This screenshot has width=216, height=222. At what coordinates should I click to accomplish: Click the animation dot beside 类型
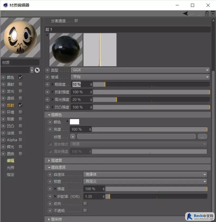[x=47, y=70]
